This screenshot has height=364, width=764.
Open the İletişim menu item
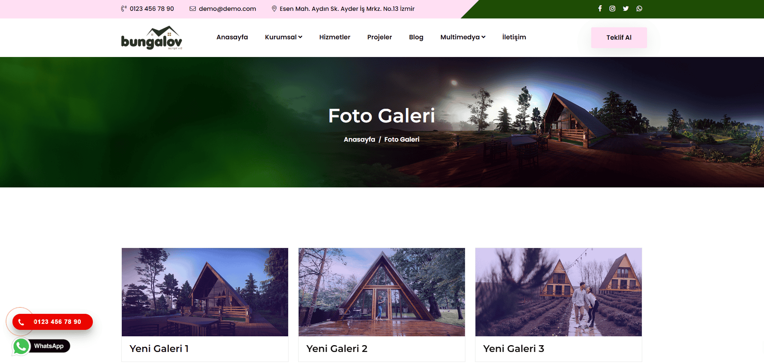point(514,37)
